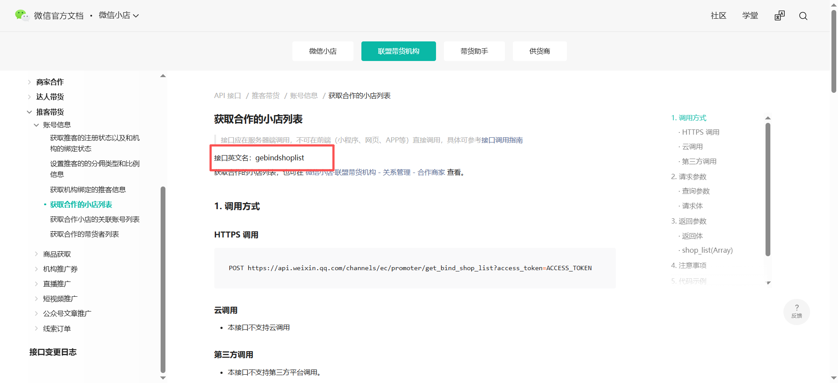Click the WeChat logo icon
Image resolution: width=838 pixels, height=383 pixels.
[22, 15]
